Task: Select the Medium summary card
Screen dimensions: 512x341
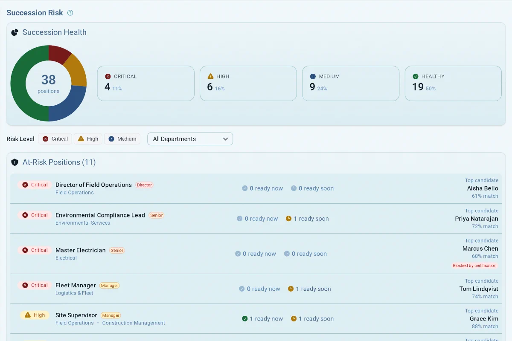Action: [x=351, y=83]
